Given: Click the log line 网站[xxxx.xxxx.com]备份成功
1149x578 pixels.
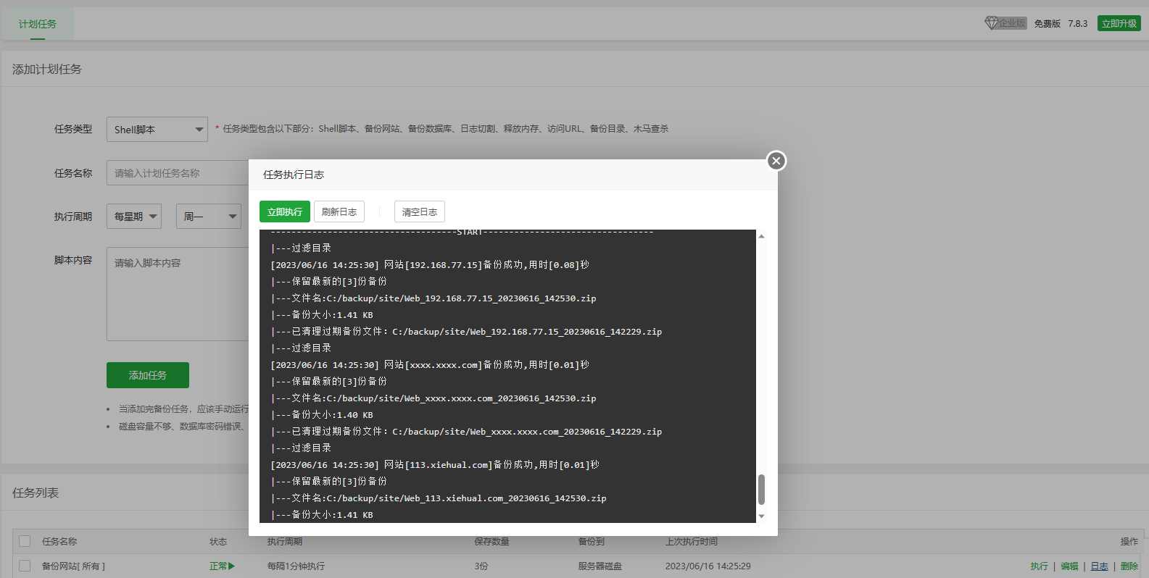Looking at the screenshot, I should tap(430, 365).
